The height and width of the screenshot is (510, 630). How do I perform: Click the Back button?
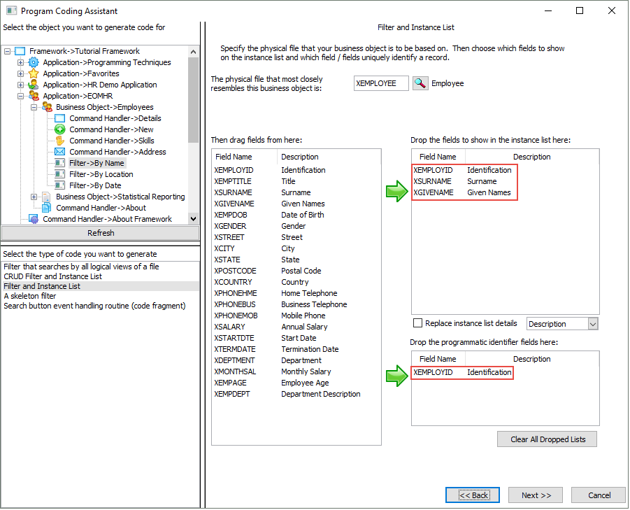[473, 495]
